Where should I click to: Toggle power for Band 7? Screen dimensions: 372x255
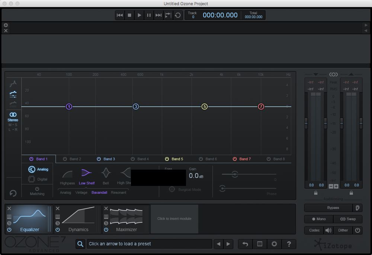point(235,159)
